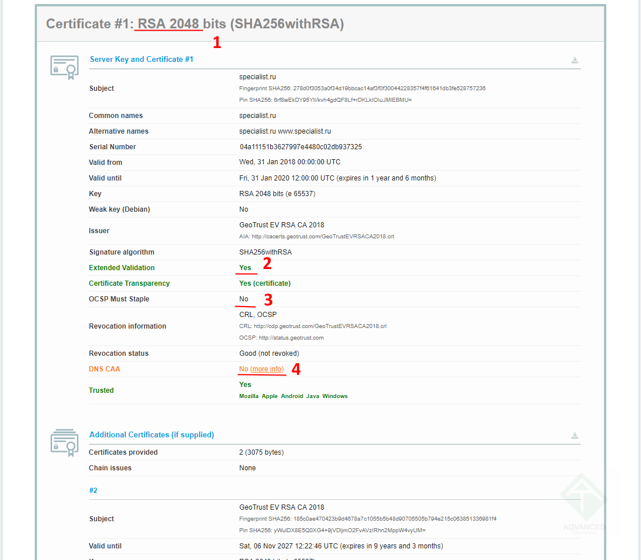
Task: Click the Signature algorithm value SHA256withRSA
Action: point(266,252)
